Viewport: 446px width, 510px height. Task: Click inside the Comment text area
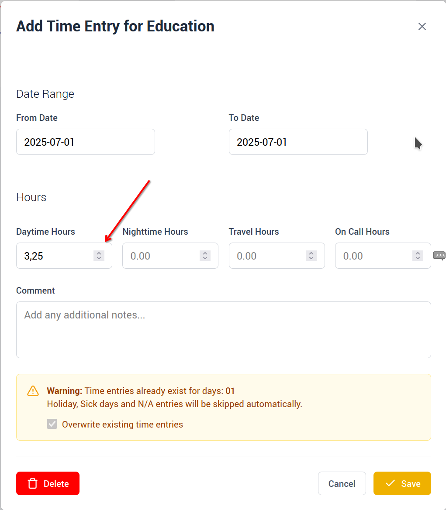tap(223, 330)
